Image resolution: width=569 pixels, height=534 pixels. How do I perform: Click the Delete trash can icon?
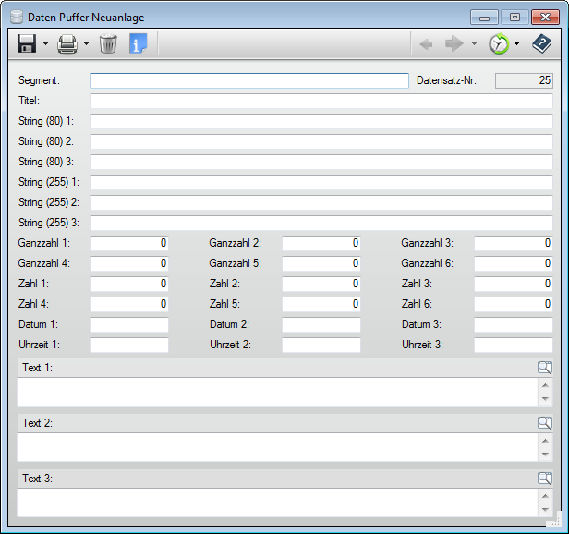pyautogui.click(x=108, y=43)
